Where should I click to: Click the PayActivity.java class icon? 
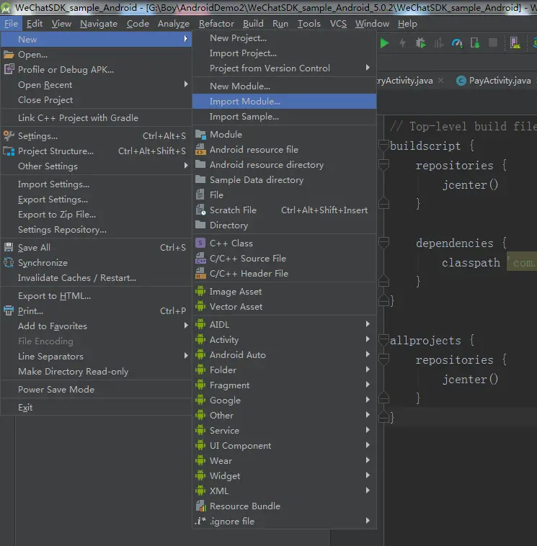(461, 81)
